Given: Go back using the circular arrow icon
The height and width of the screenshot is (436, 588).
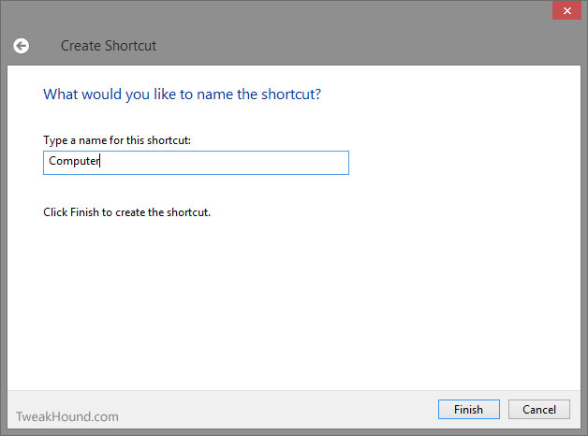Looking at the screenshot, I should (x=21, y=46).
